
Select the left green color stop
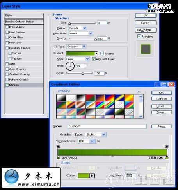(x=58, y=157)
